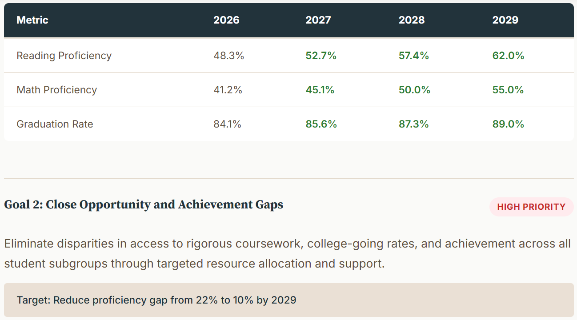The width and height of the screenshot is (577, 320).
Task: Click the Goal 2 heading
Action: click(144, 205)
